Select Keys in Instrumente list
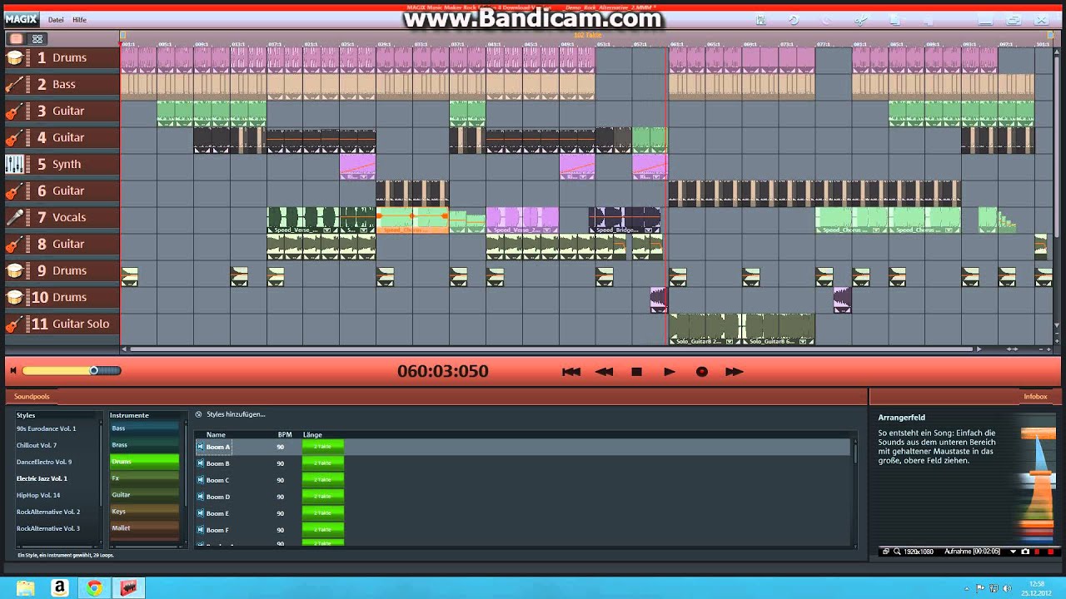The image size is (1066, 599). point(145,511)
